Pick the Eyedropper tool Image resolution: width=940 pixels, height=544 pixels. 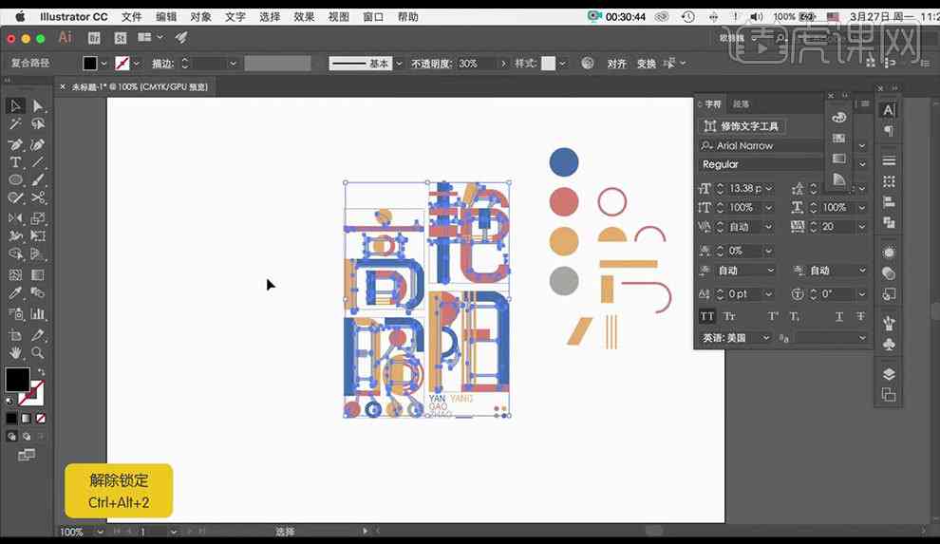point(15,293)
